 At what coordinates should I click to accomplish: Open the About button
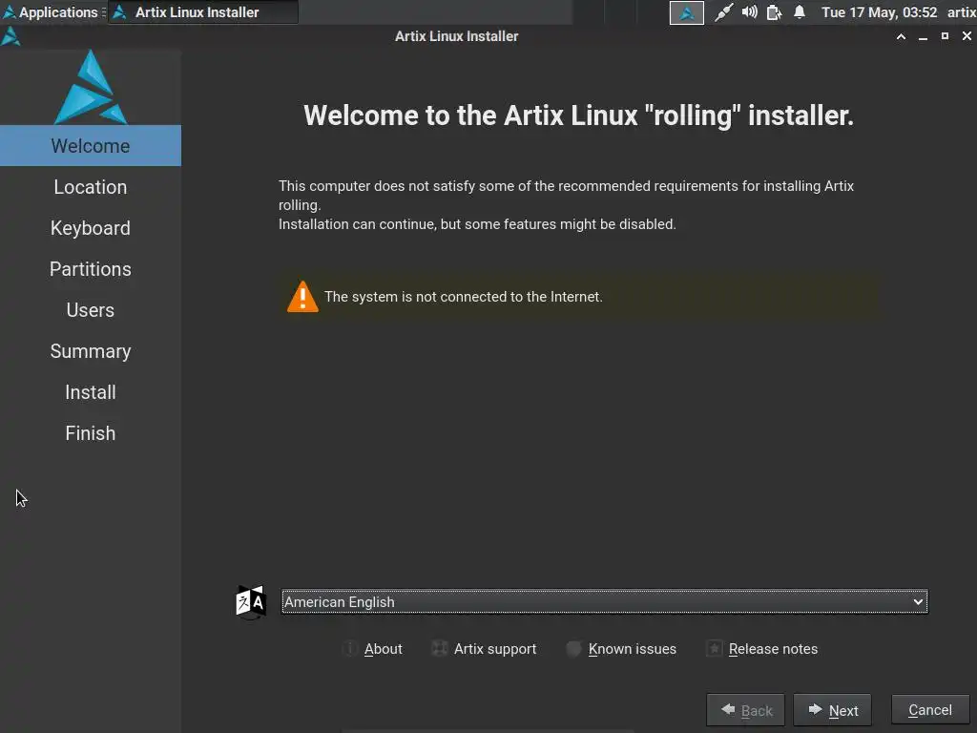[x=373, y=649]
